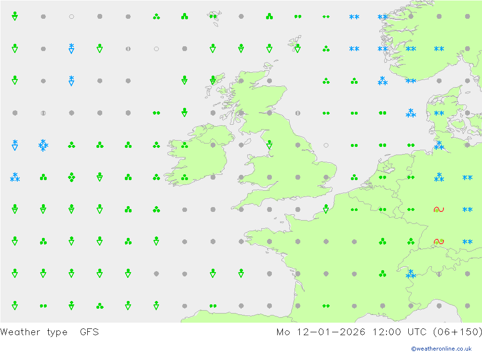Click the lower red fog symbol near Switzerland
The image size is (482, 353).
439,241
